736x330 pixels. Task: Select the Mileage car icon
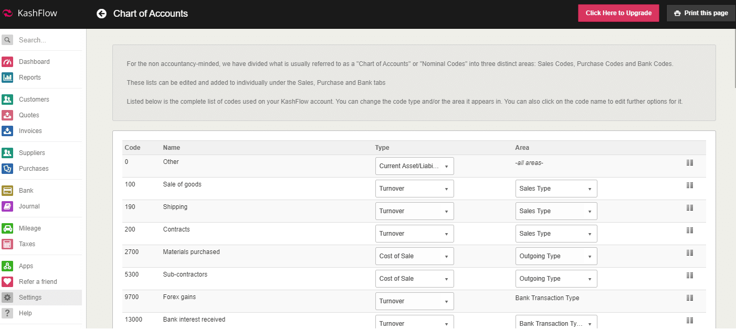tap(7, 228)
